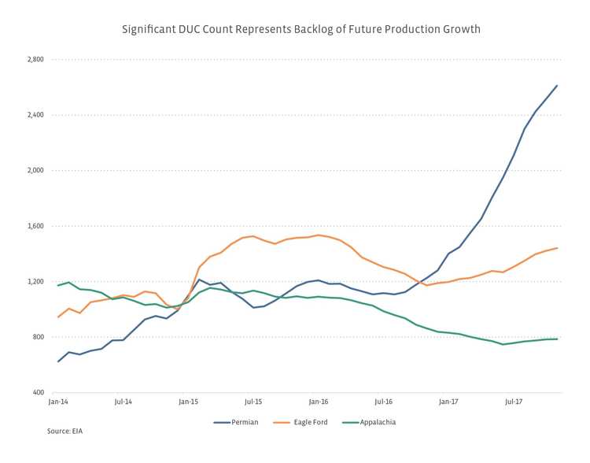This screenshot has width=590, height=463.
Task: Select the 1,200 y-axis label
Action: click(x=35, y=282)
